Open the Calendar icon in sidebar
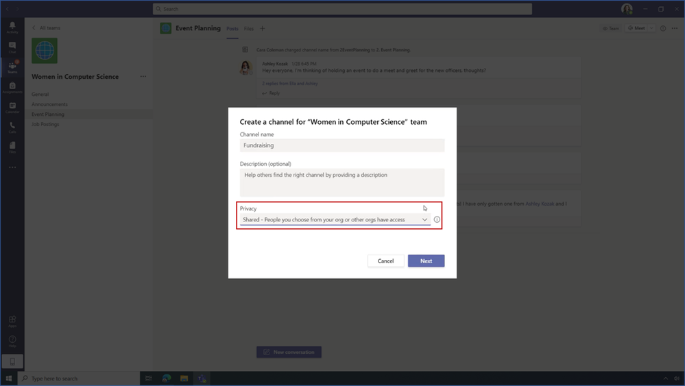The height and width of the screenshot is (386, 685). pyautogui.click(x=12, y=108)
